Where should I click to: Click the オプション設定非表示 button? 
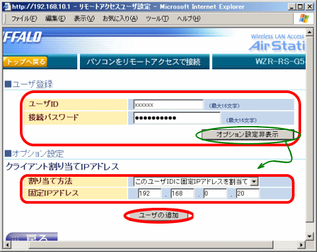pyautogui.click(x=248, y=135)
